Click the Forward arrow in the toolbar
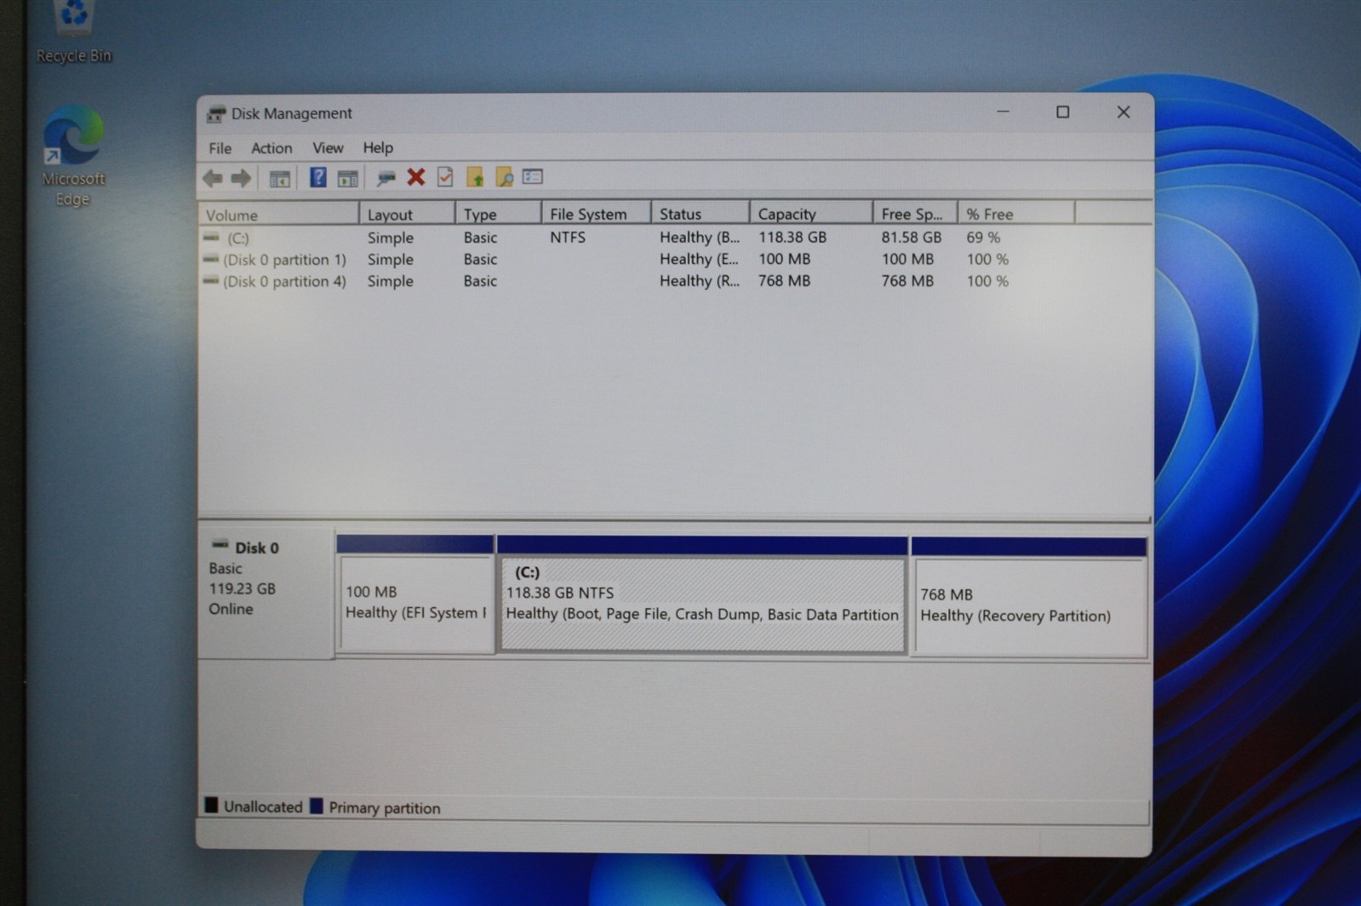This screenshot has height=906, width=1361. [241, 178]
